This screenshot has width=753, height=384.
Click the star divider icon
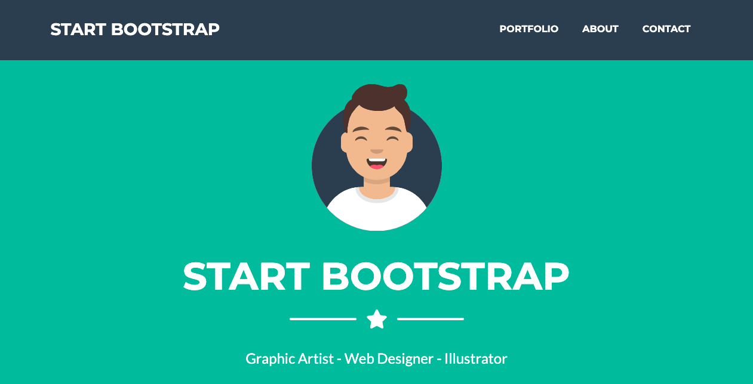377,319
